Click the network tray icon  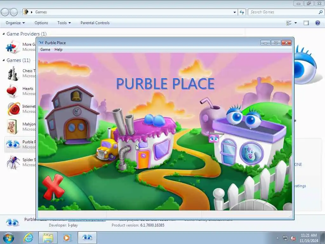[285, 238]
